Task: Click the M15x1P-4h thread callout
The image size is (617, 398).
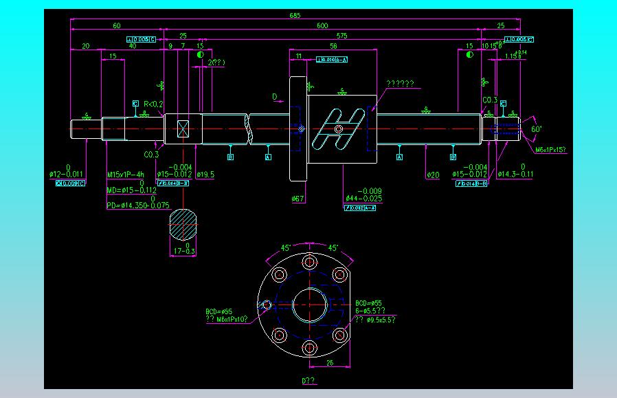Action: point(126,175)
